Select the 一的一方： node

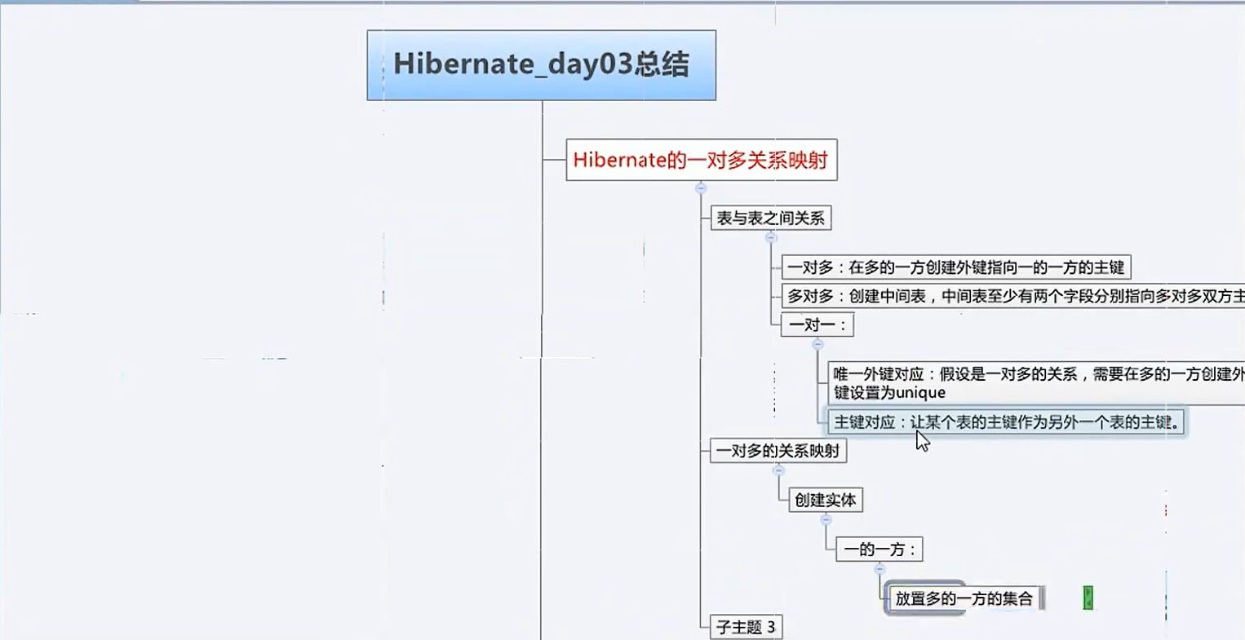[x=879, y=550]
